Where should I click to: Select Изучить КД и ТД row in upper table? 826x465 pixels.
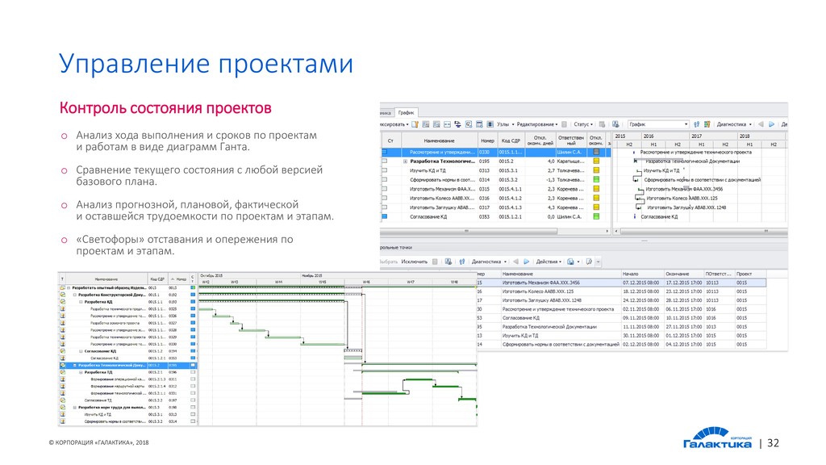tap(495, 170)
